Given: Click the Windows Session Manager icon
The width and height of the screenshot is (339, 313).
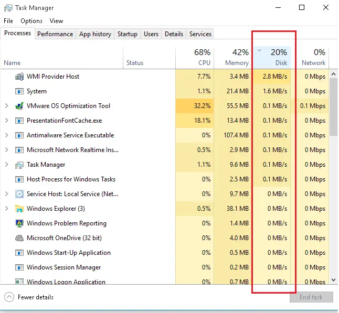Looking at the screenshot, I should click(19, 267).
